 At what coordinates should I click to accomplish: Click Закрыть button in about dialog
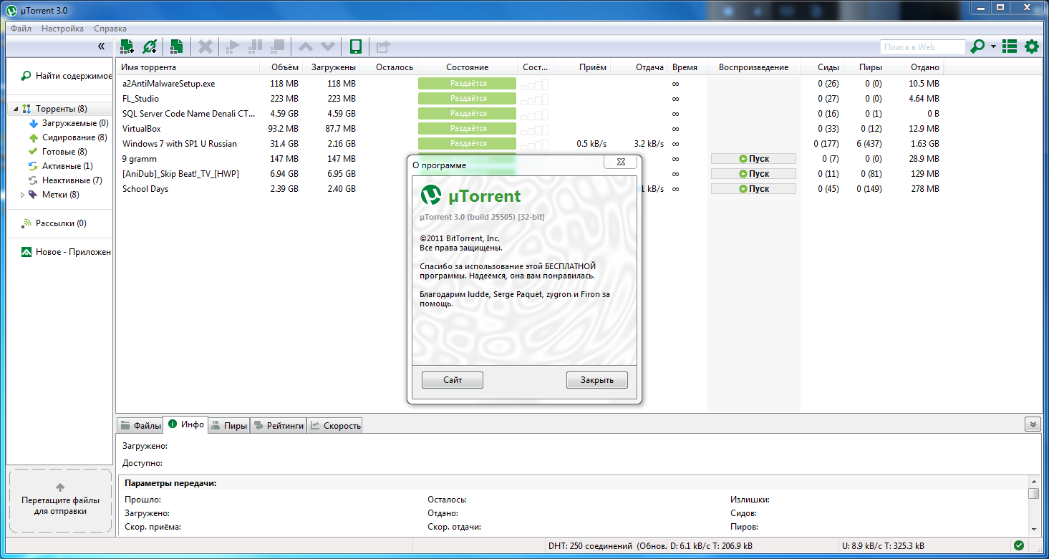[x=597, y=380]
